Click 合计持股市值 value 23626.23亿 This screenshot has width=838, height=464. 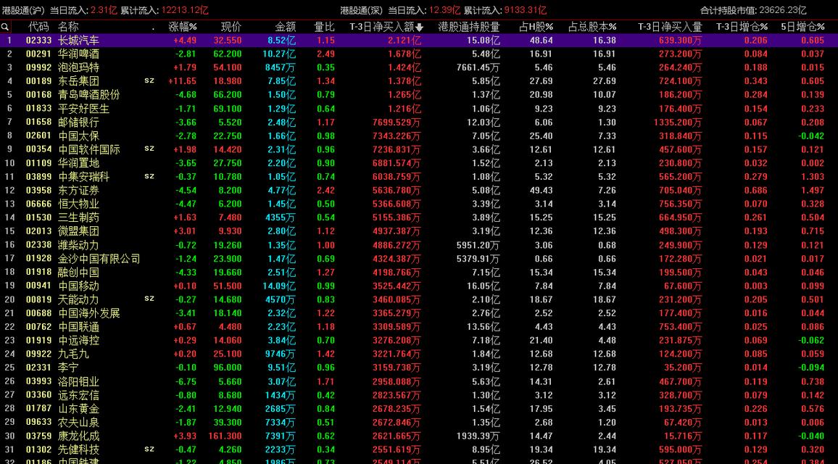tap(783, 10)
